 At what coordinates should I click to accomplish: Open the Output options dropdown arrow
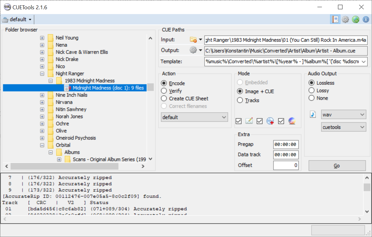click(200, 50)
